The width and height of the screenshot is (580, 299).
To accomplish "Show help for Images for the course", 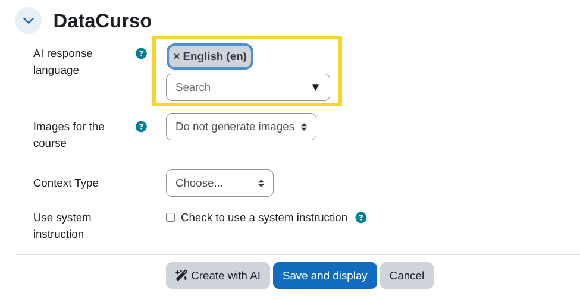I will pos(141,126).
